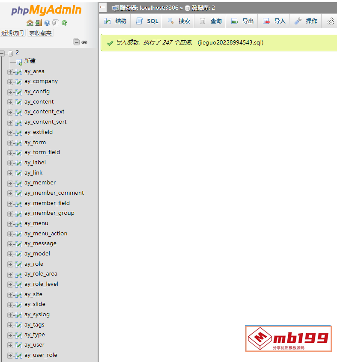Open the phpMyAdmin documentation help icon

click(47, 23)
